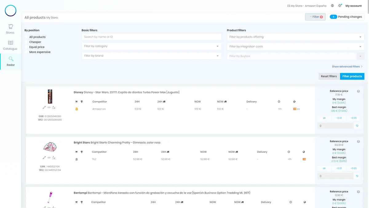Click cart column icon in Disney table

click(77, 102)
